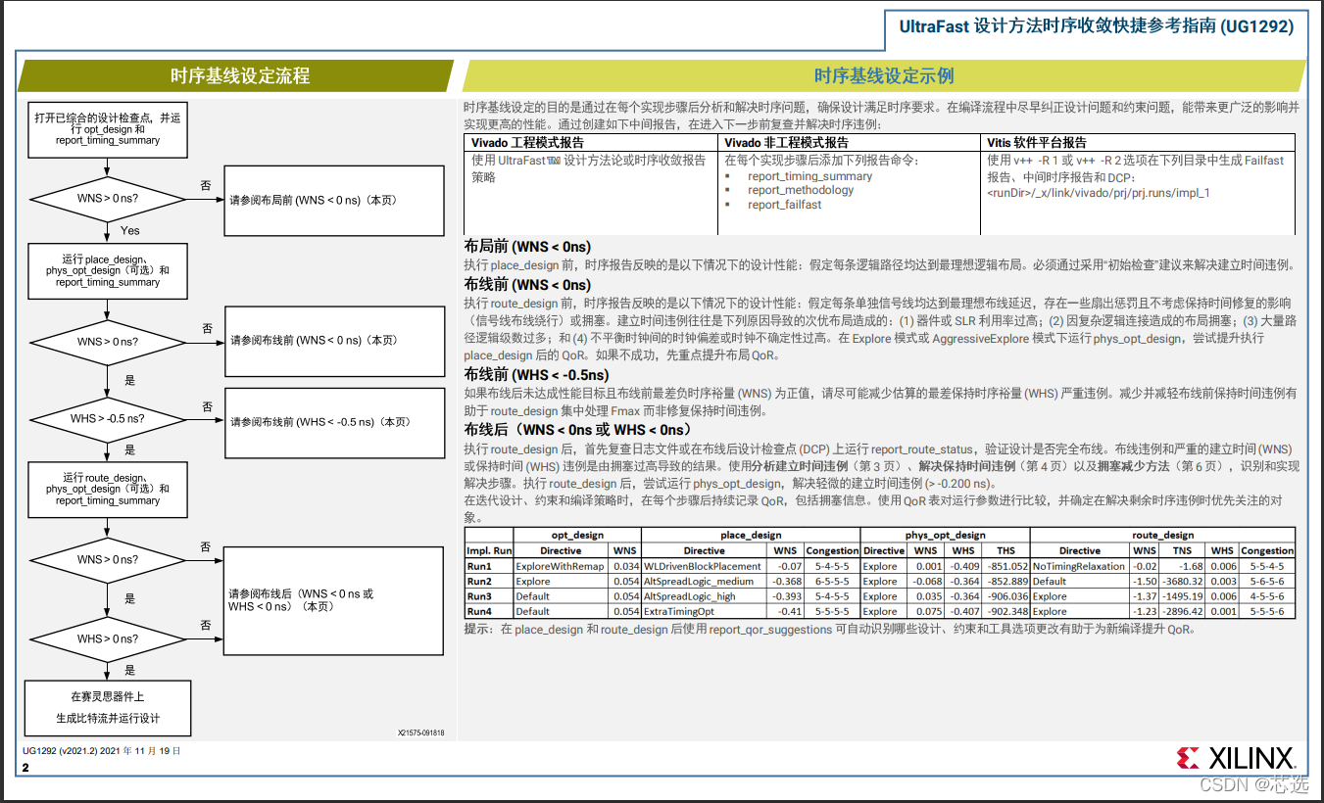The height and width of the screenshot is (803, 1324).
Task: Click the opt_design table group header
Action: pyautogui.click(x=578, y=535)
